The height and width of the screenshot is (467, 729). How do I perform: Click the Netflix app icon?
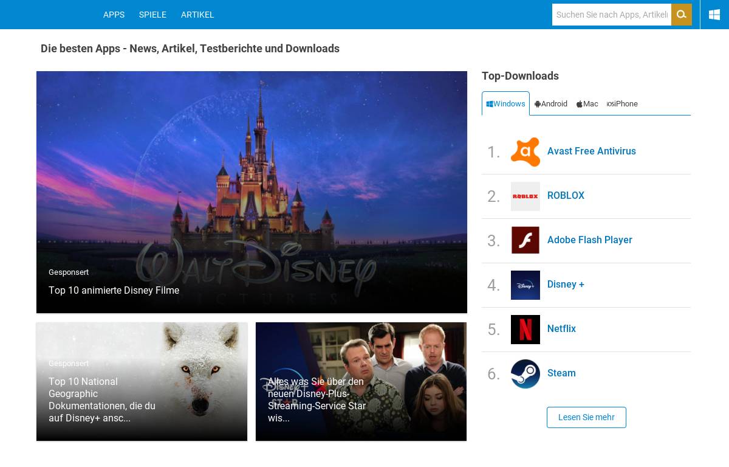point(525,329)
